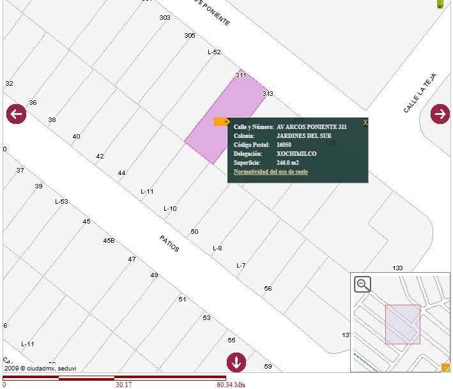This screenshot has height=389, width=453.
Task: Pan map right with arrow button
Action: coord(440,114)
